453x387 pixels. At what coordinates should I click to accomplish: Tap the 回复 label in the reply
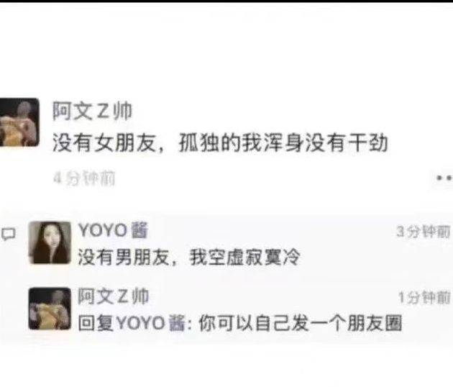(x=96, y=323)
